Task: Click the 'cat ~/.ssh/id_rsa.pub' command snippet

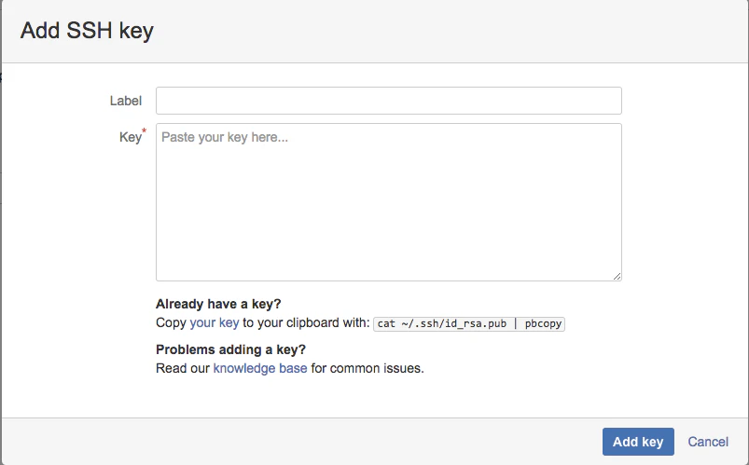Action: coord(441,323)
